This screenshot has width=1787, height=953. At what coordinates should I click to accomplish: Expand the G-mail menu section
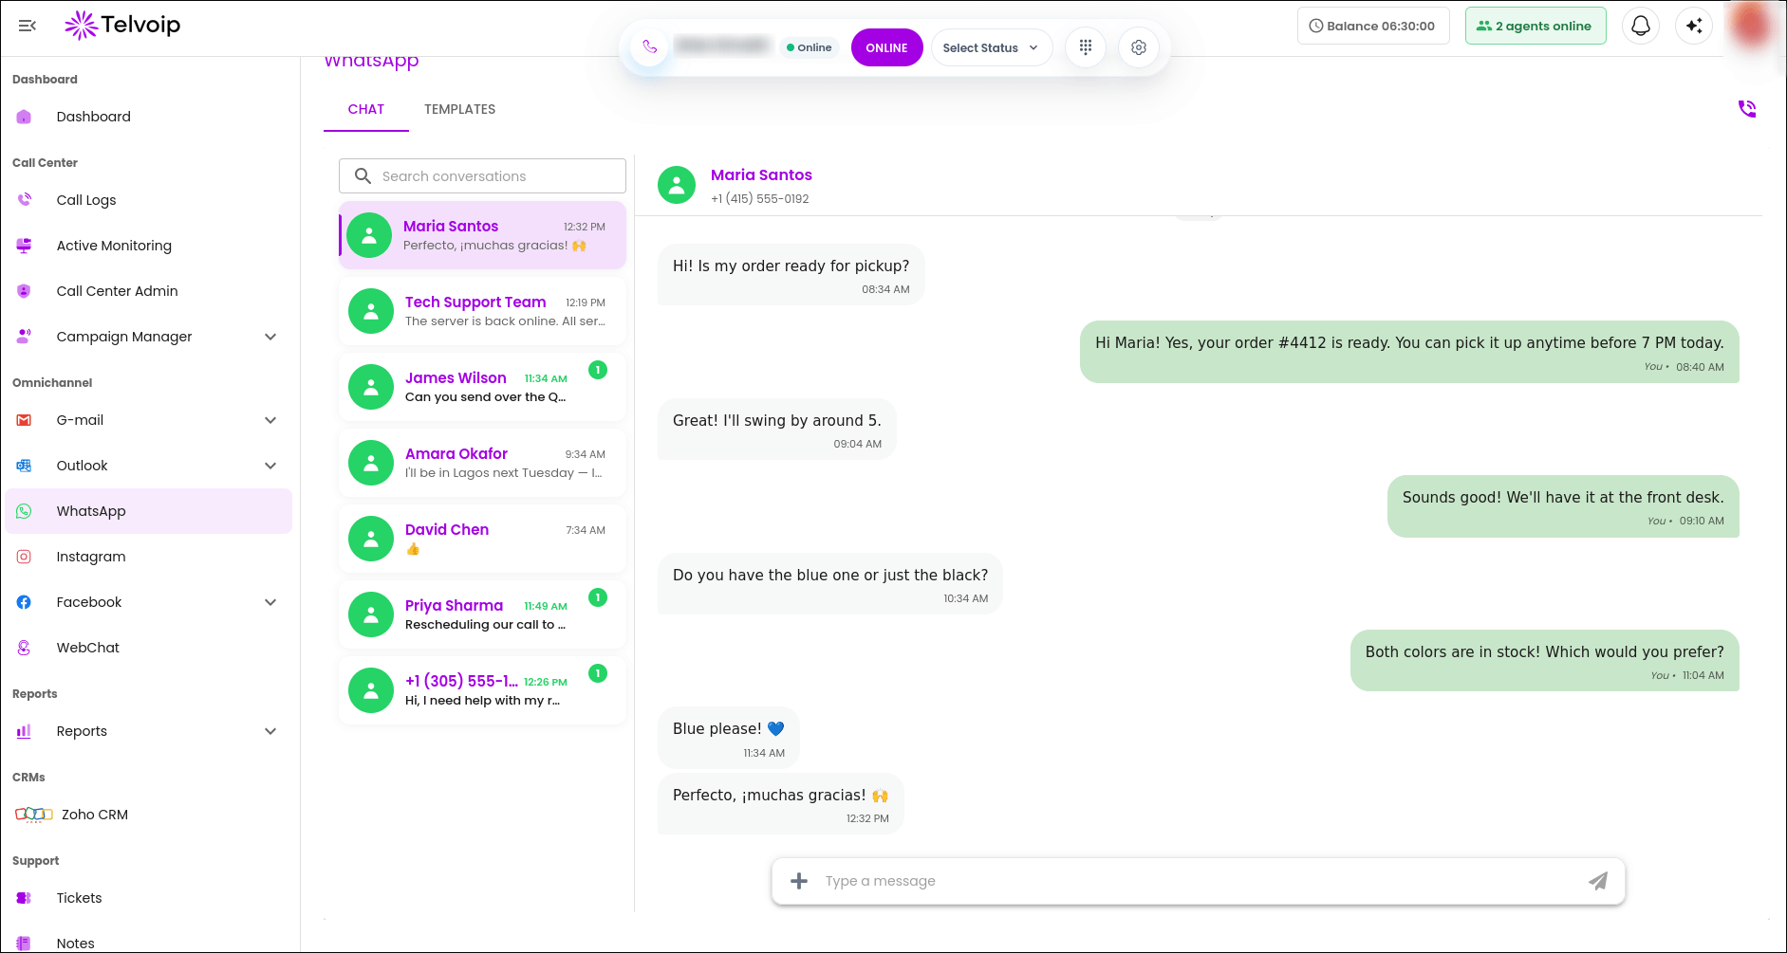click(x=270, y=420)
